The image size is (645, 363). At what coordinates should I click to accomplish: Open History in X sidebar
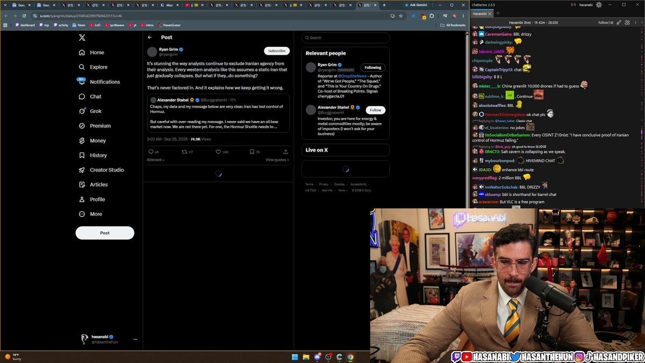tap(93, 155)
